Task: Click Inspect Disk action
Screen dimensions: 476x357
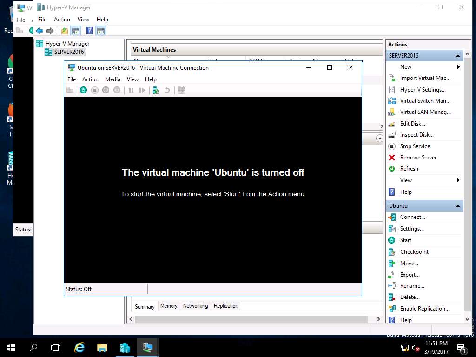Action: click(416, 135)
